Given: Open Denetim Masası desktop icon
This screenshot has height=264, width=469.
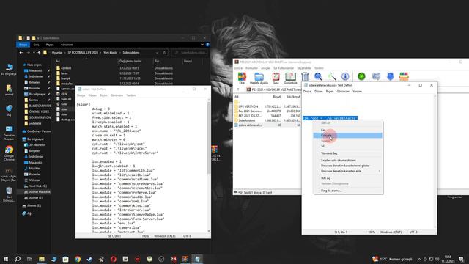Looking at the screenshot, I should 9,133.
